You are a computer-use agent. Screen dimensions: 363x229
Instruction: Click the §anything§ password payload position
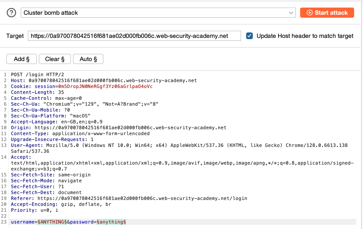pyautogui.click(x=111, y=222)
